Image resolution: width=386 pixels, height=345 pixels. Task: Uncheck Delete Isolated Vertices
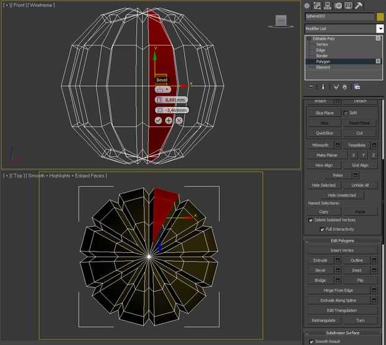[311, 220]
